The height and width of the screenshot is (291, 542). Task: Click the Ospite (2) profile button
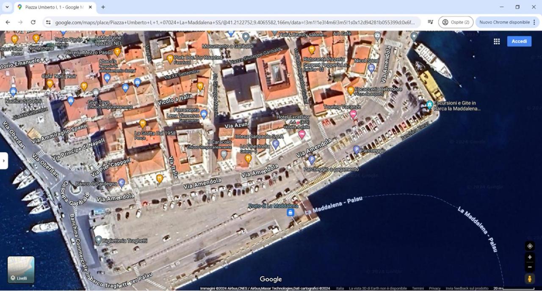pyautogui.click(x=456, y=22)
